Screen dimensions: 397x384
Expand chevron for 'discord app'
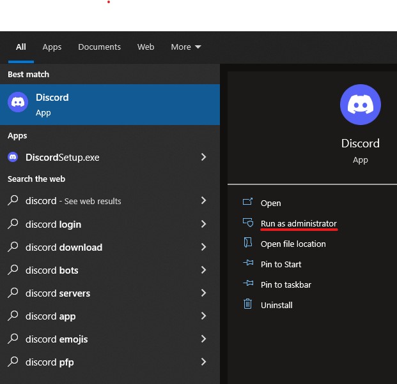[x=203, y=316]
